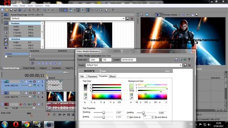The height and width of the screenshot is (128, 228).
Task: Click the Loop playback button
Action: [54, 114]
